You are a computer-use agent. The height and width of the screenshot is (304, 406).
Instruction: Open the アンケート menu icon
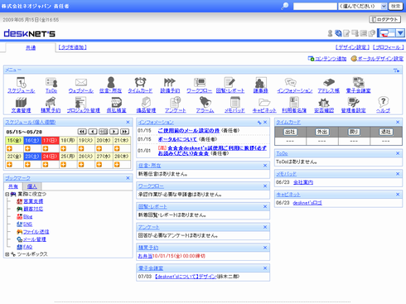coord(176,102)
